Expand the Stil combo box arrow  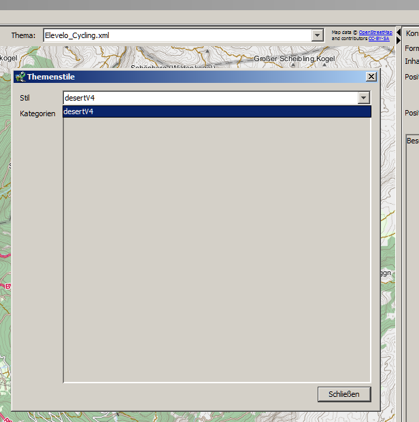coord(364,98)
